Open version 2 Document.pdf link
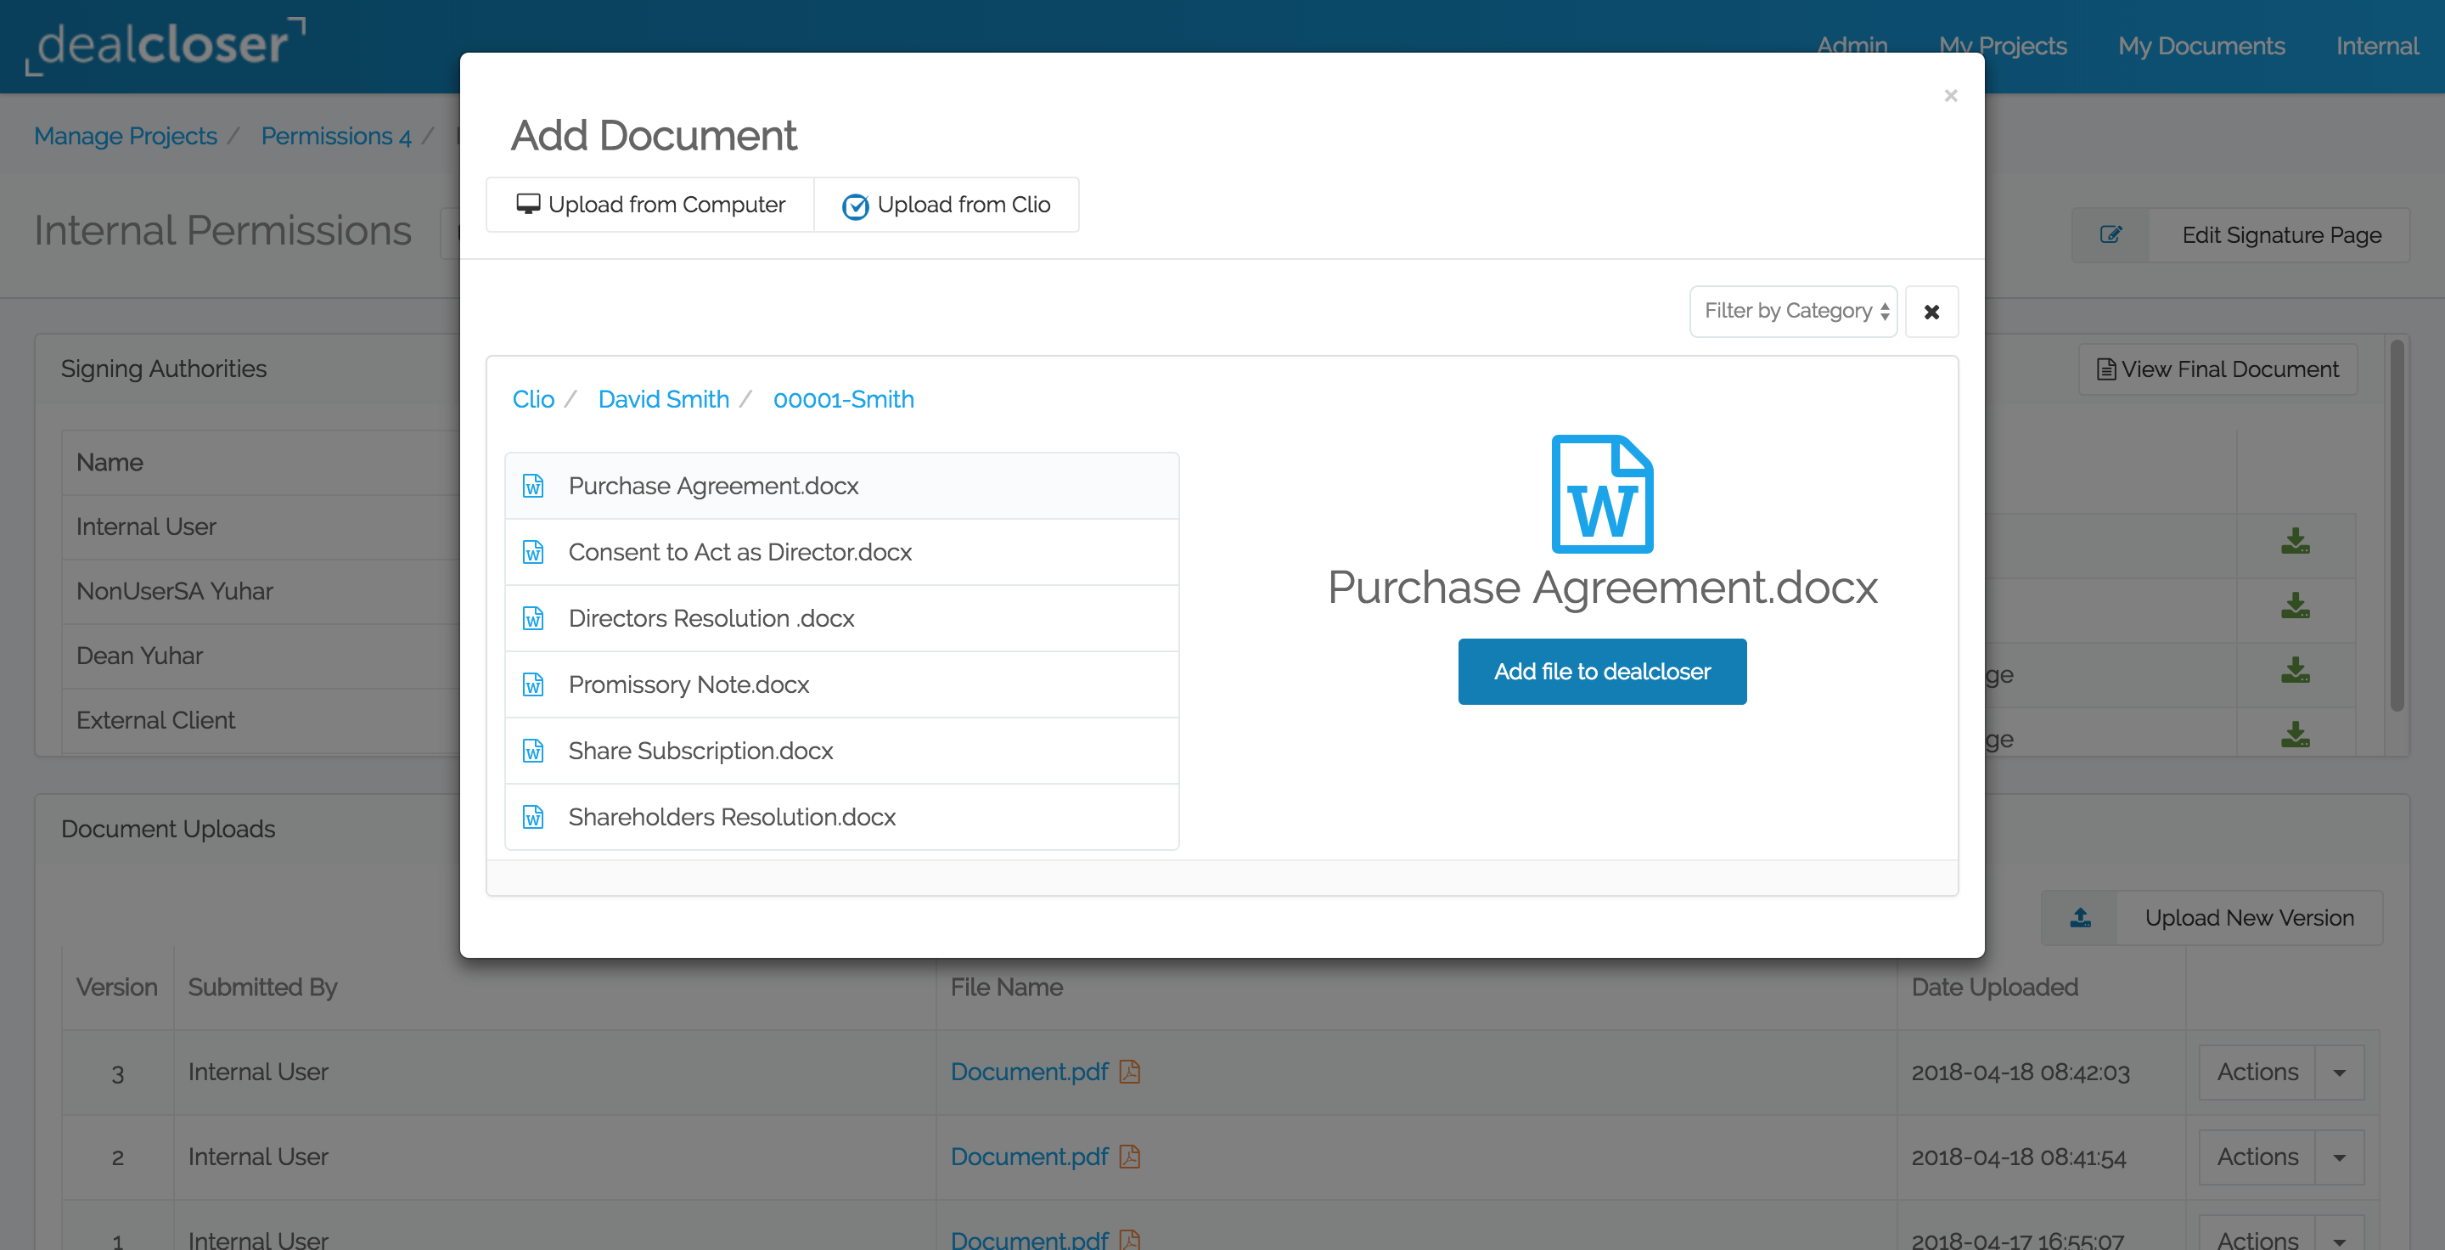 point(1029,1157)
